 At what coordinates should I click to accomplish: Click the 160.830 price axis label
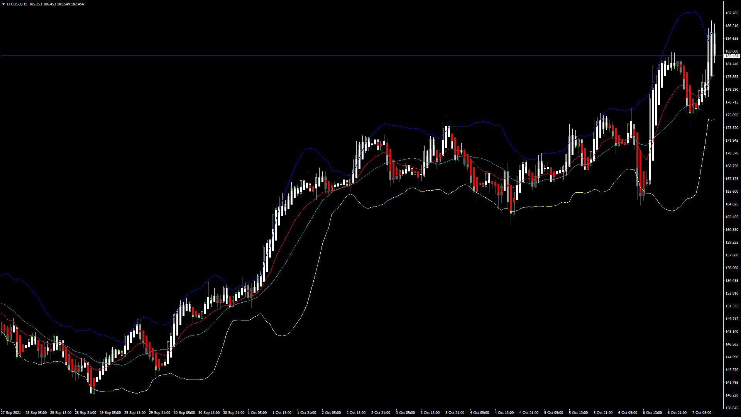point(732,230)
